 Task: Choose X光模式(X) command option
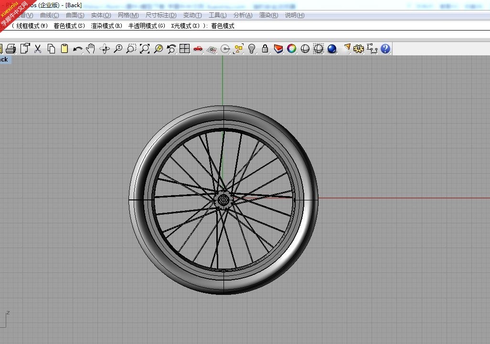point(185,26)
